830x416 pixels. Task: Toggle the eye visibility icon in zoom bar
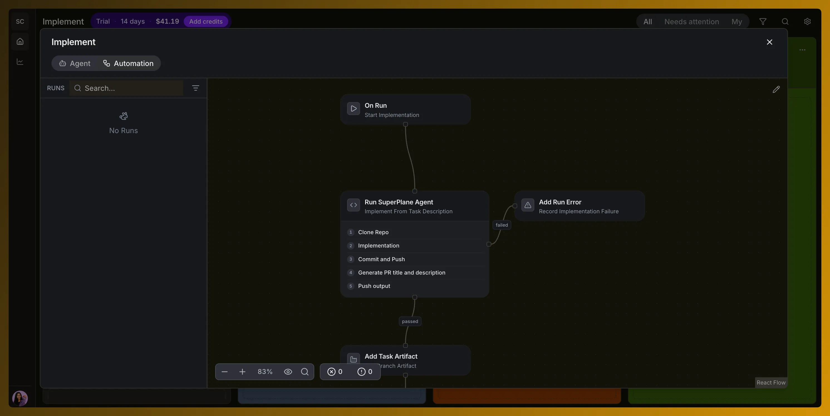(x=288, y=372)
